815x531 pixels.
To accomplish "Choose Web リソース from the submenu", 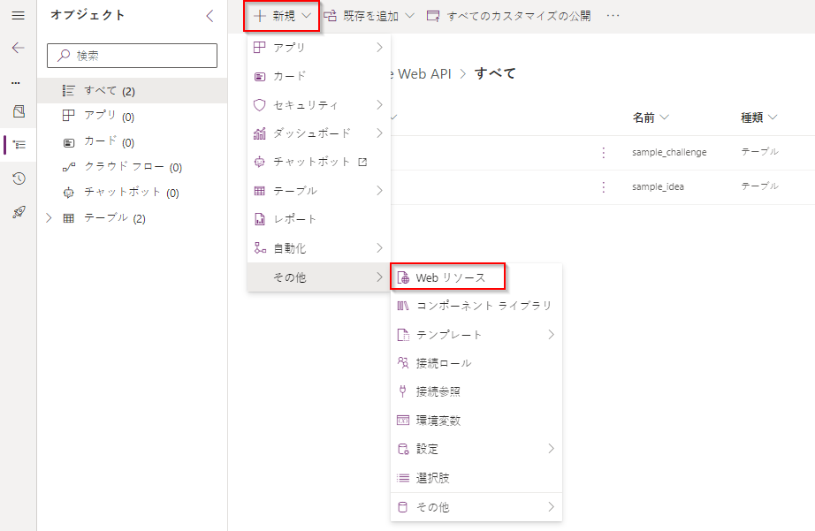I will (x=447, y=277).
